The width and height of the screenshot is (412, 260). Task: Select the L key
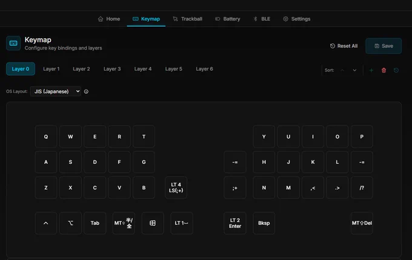[337, 162]
